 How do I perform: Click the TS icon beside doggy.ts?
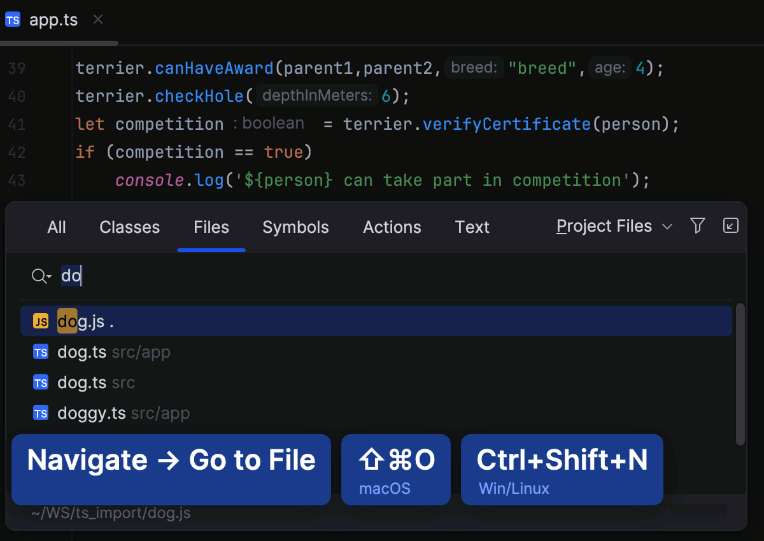[x=40, y=412]
